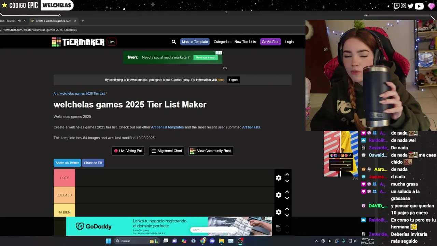Close the welchelas games browser tab

pyautogui.click(x=75, y=20)
